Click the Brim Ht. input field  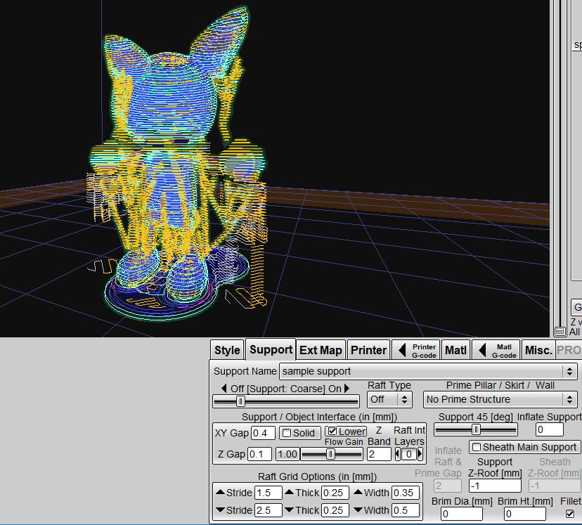pyautogui.click(x=525, y=514)
